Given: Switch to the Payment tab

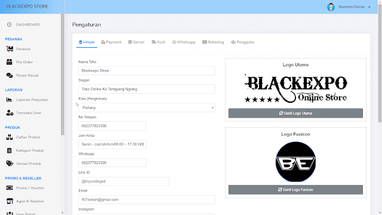Looking at the screenshot, I should [x=112, y=42].
